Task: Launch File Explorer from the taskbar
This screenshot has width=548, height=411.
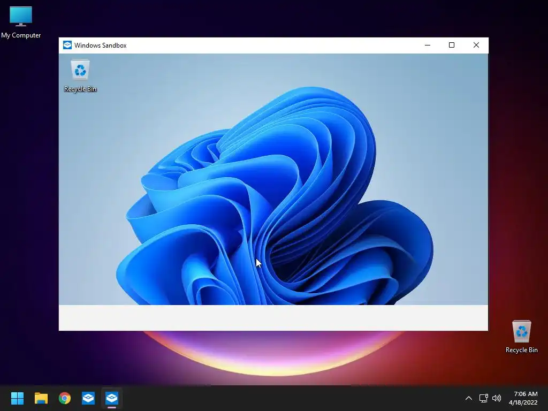Action: coord(41,398)
